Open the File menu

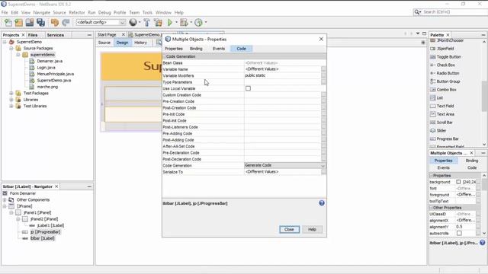[5, 12]
